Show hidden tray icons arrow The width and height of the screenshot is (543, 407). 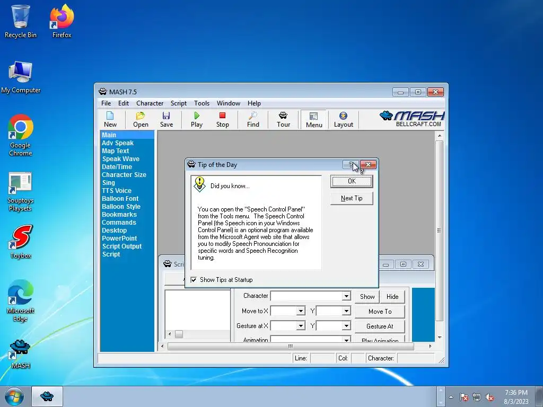451,397
